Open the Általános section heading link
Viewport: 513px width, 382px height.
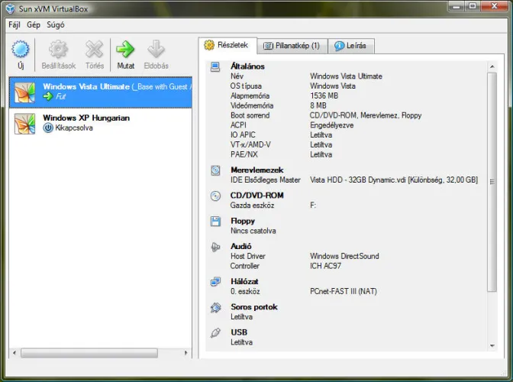click(247, 66)
